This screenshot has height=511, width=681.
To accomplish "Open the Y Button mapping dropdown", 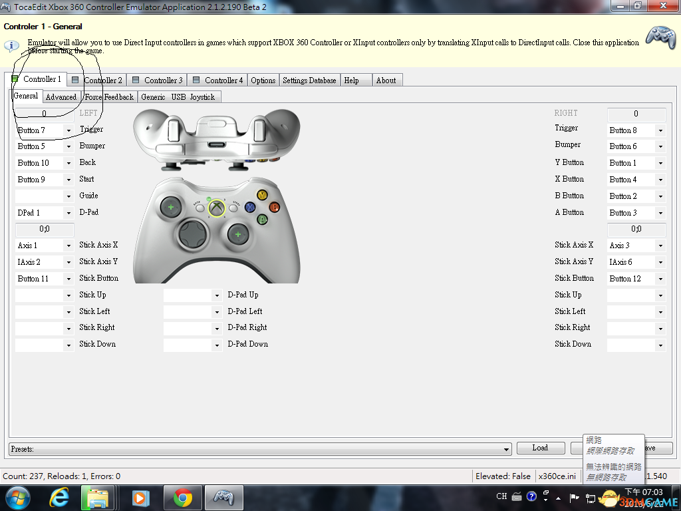I will point(660,163).
